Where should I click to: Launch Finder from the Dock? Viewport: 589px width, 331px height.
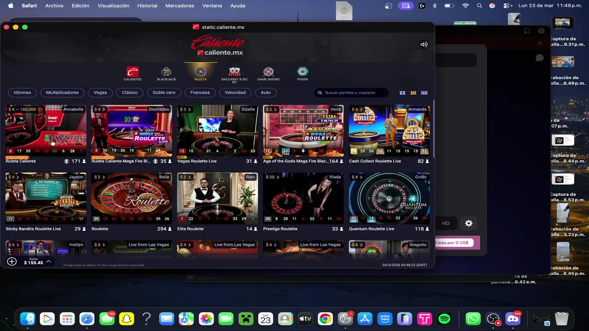28,319
